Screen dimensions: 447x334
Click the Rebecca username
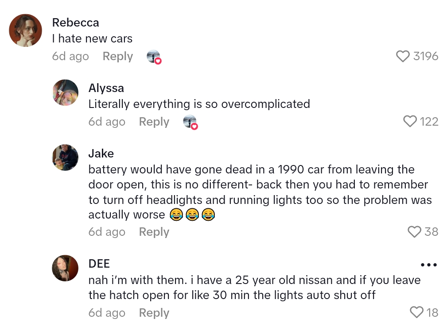tap(75, 23)
